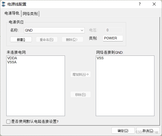Confirm with the 确定(O) button

(123, 131)
